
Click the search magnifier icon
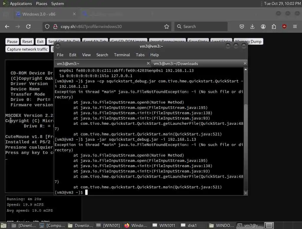coord(179,26)
